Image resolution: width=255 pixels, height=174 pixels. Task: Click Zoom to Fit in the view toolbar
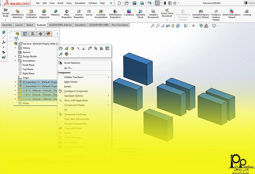(x=152, y=26)
